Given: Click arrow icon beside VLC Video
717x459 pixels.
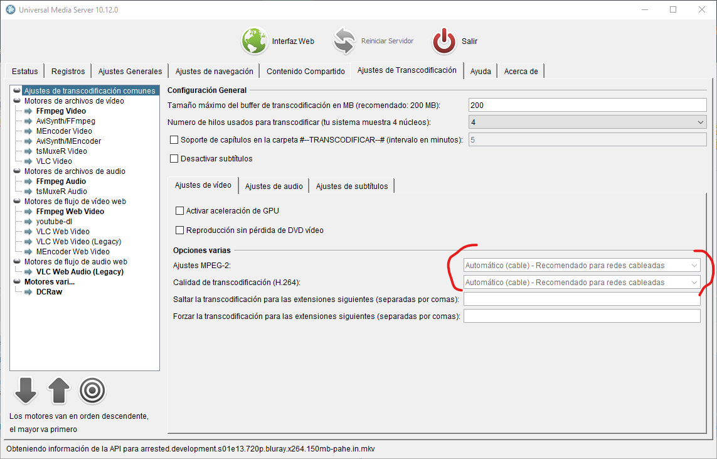Looking at the screenshot, I should [x=28, y=161].
